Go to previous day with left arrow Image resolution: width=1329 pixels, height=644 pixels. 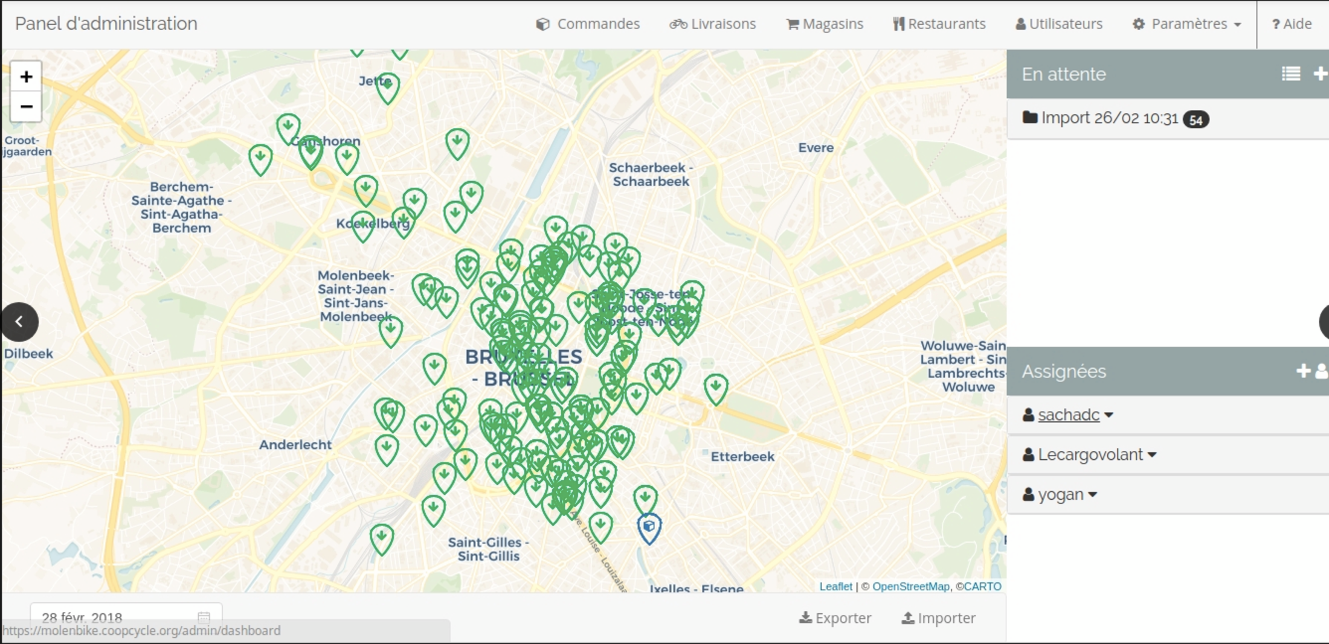point(19,322)
